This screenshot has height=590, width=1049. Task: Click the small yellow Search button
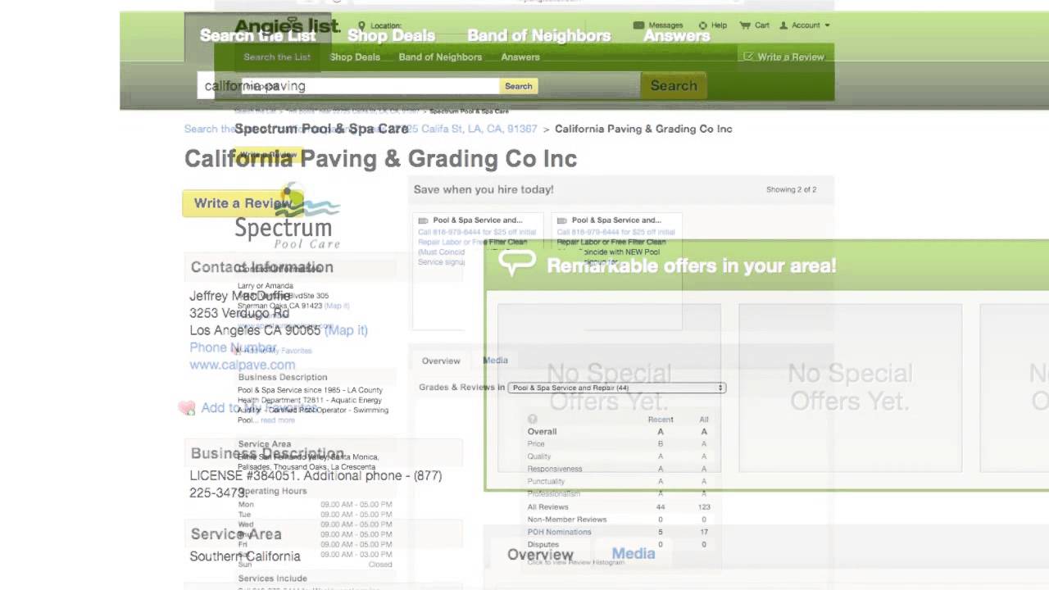coord(518,86)
